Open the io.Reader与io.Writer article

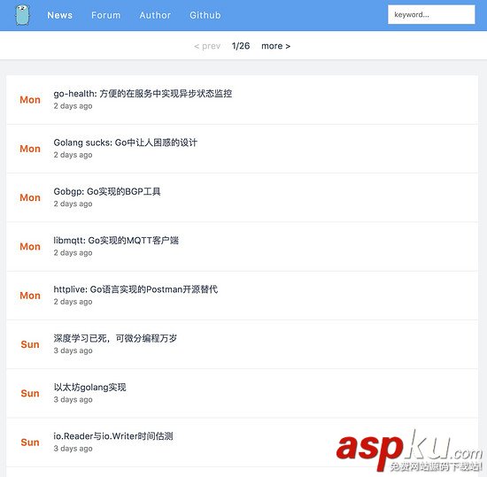pyautogui.click(x=113, y=436)
